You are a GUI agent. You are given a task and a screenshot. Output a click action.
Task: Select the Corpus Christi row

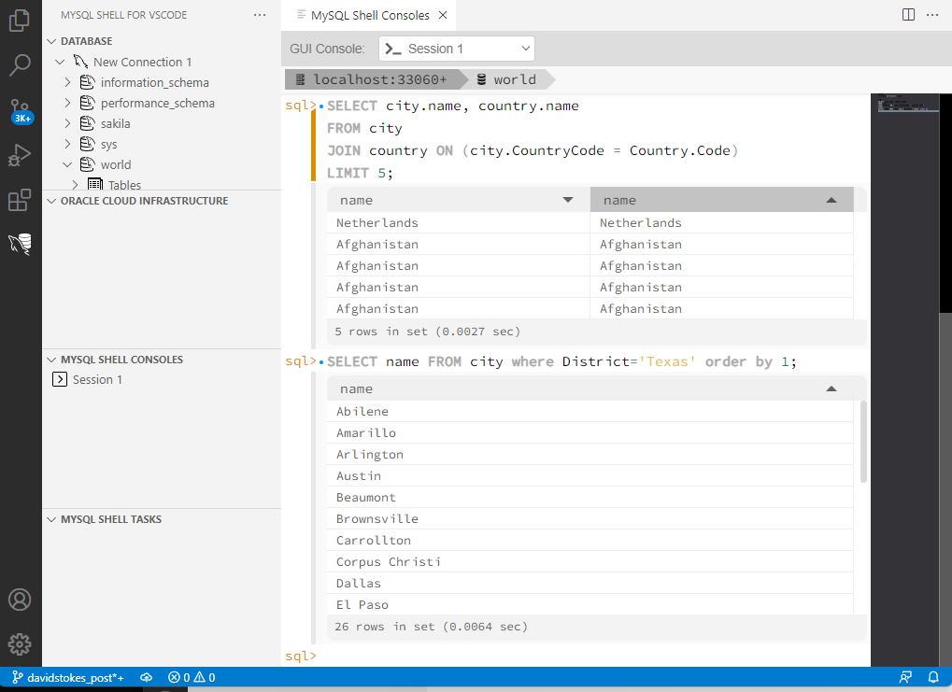pyautogui.click(x=590, y=562)
